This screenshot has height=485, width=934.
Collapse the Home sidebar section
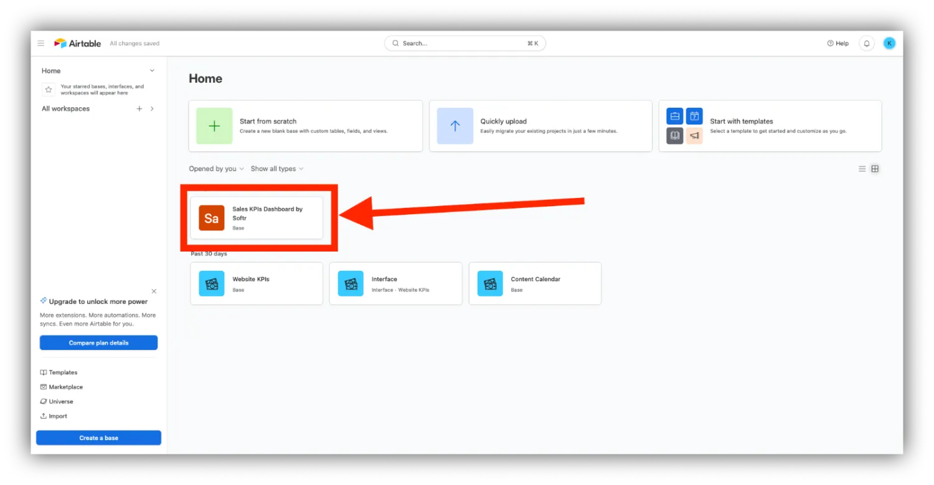coord(152,71)
